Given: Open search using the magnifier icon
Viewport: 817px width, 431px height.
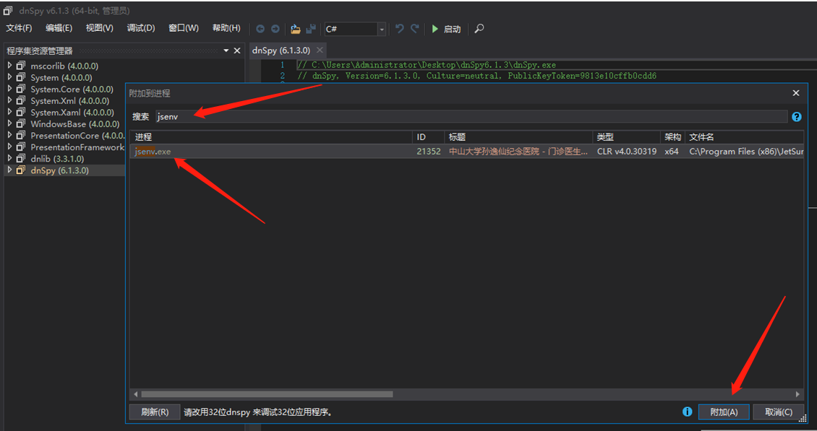Looking at the screenshot, I should 478,29.
